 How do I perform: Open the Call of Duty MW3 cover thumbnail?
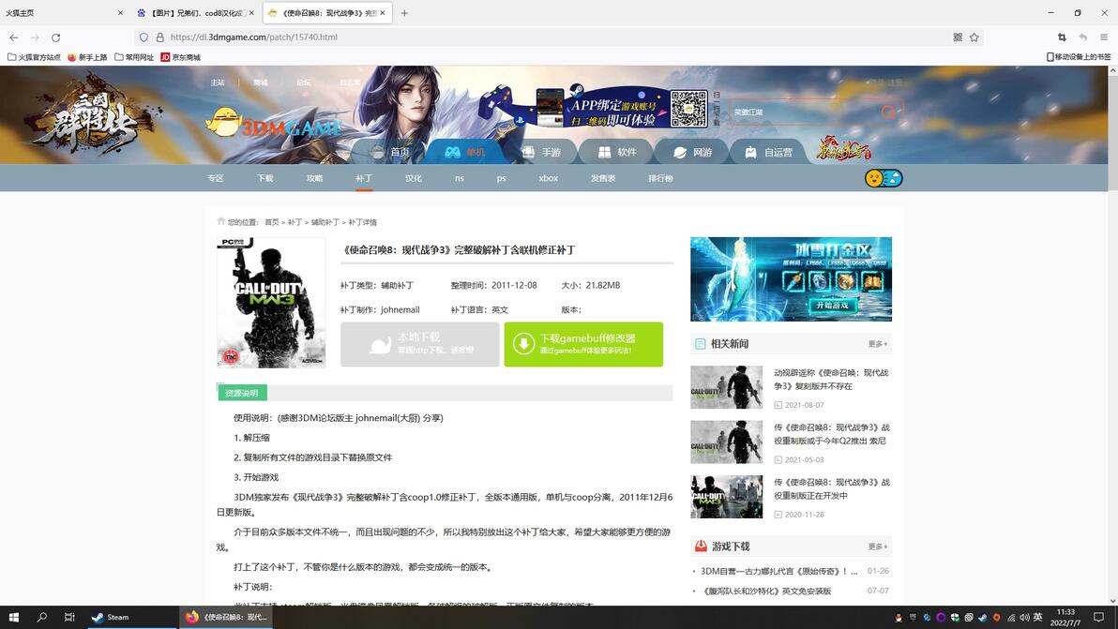271,303
